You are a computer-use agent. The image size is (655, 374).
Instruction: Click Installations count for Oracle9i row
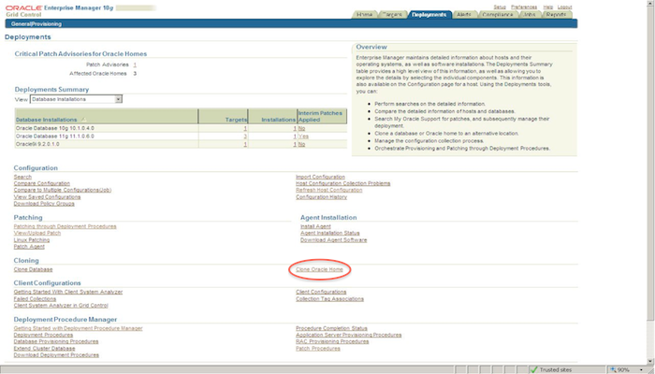pyautogui.click(x=295, y=144)
